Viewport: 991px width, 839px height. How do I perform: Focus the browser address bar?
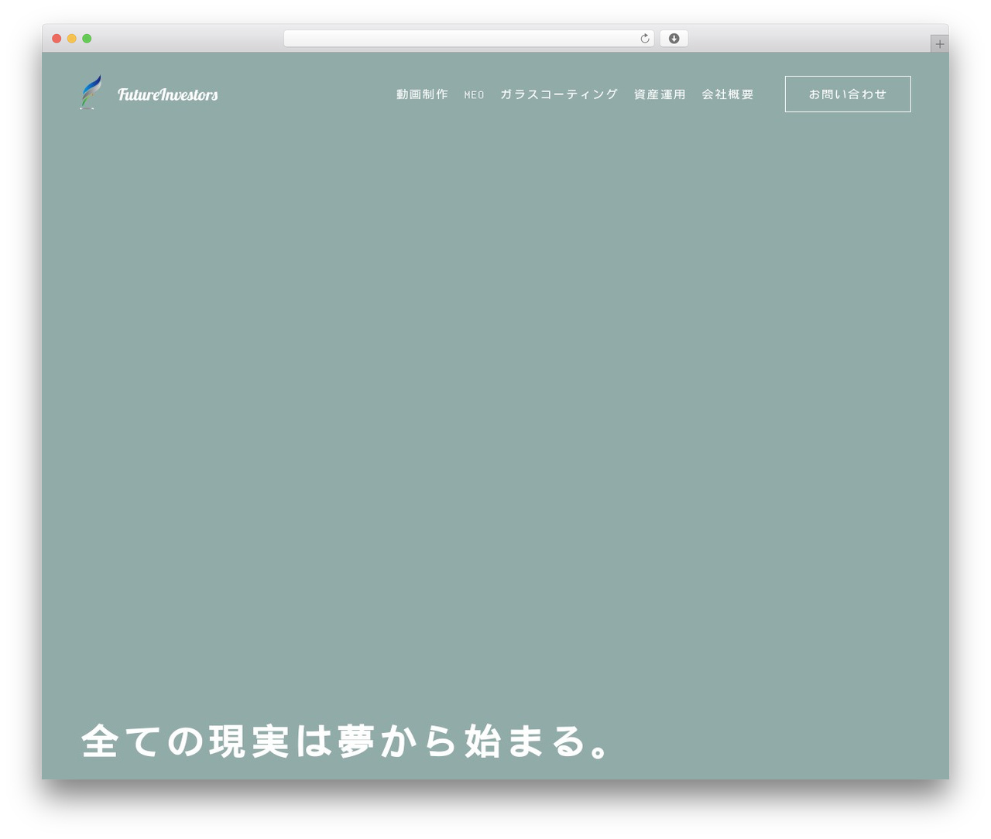468,39
